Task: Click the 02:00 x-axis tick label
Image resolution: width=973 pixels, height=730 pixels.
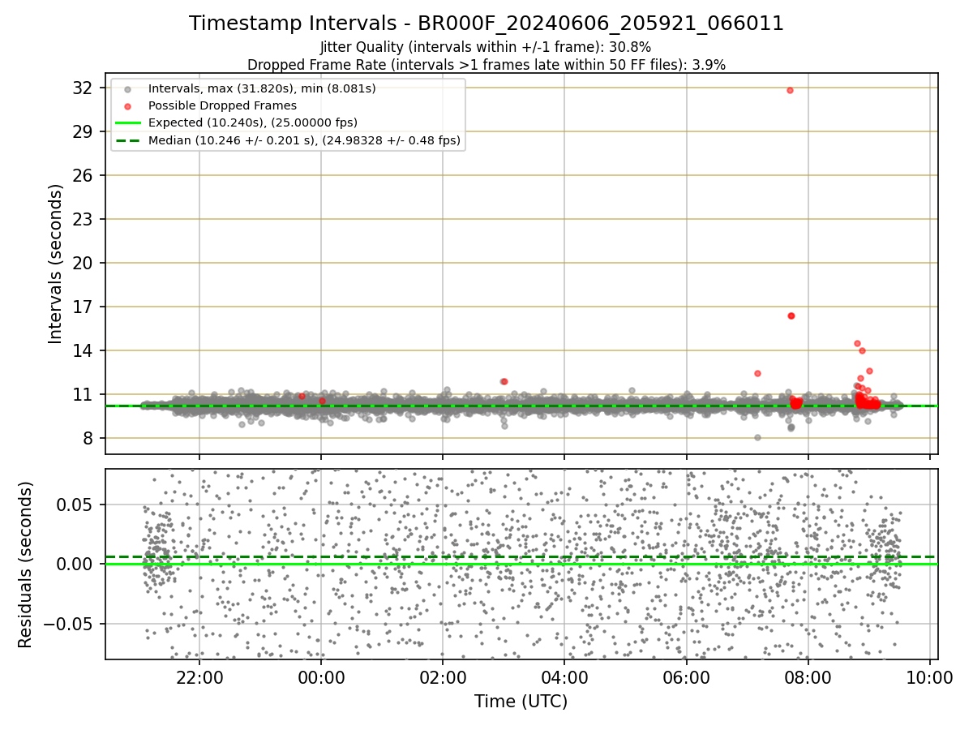Action: (443, 676)
